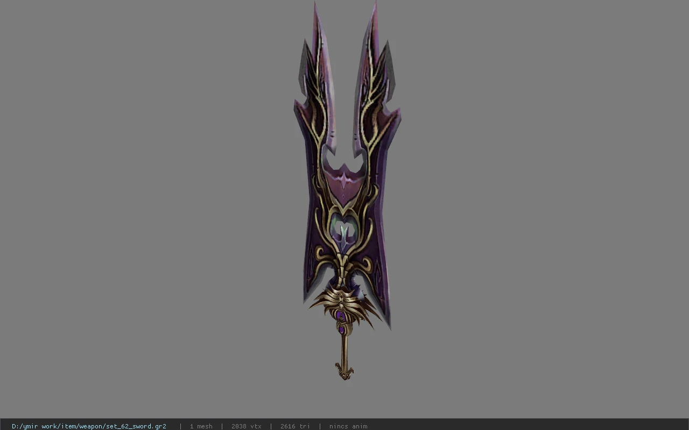Click the 'nincs anim' status entry
Image resolution: width=689 pixels, height=430 pixels.
(x=348, y=426)
